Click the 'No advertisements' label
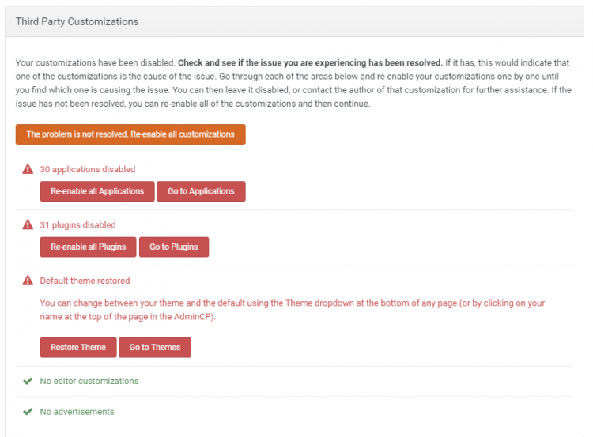Screen dimensions: 593x437 coord(77,412)
